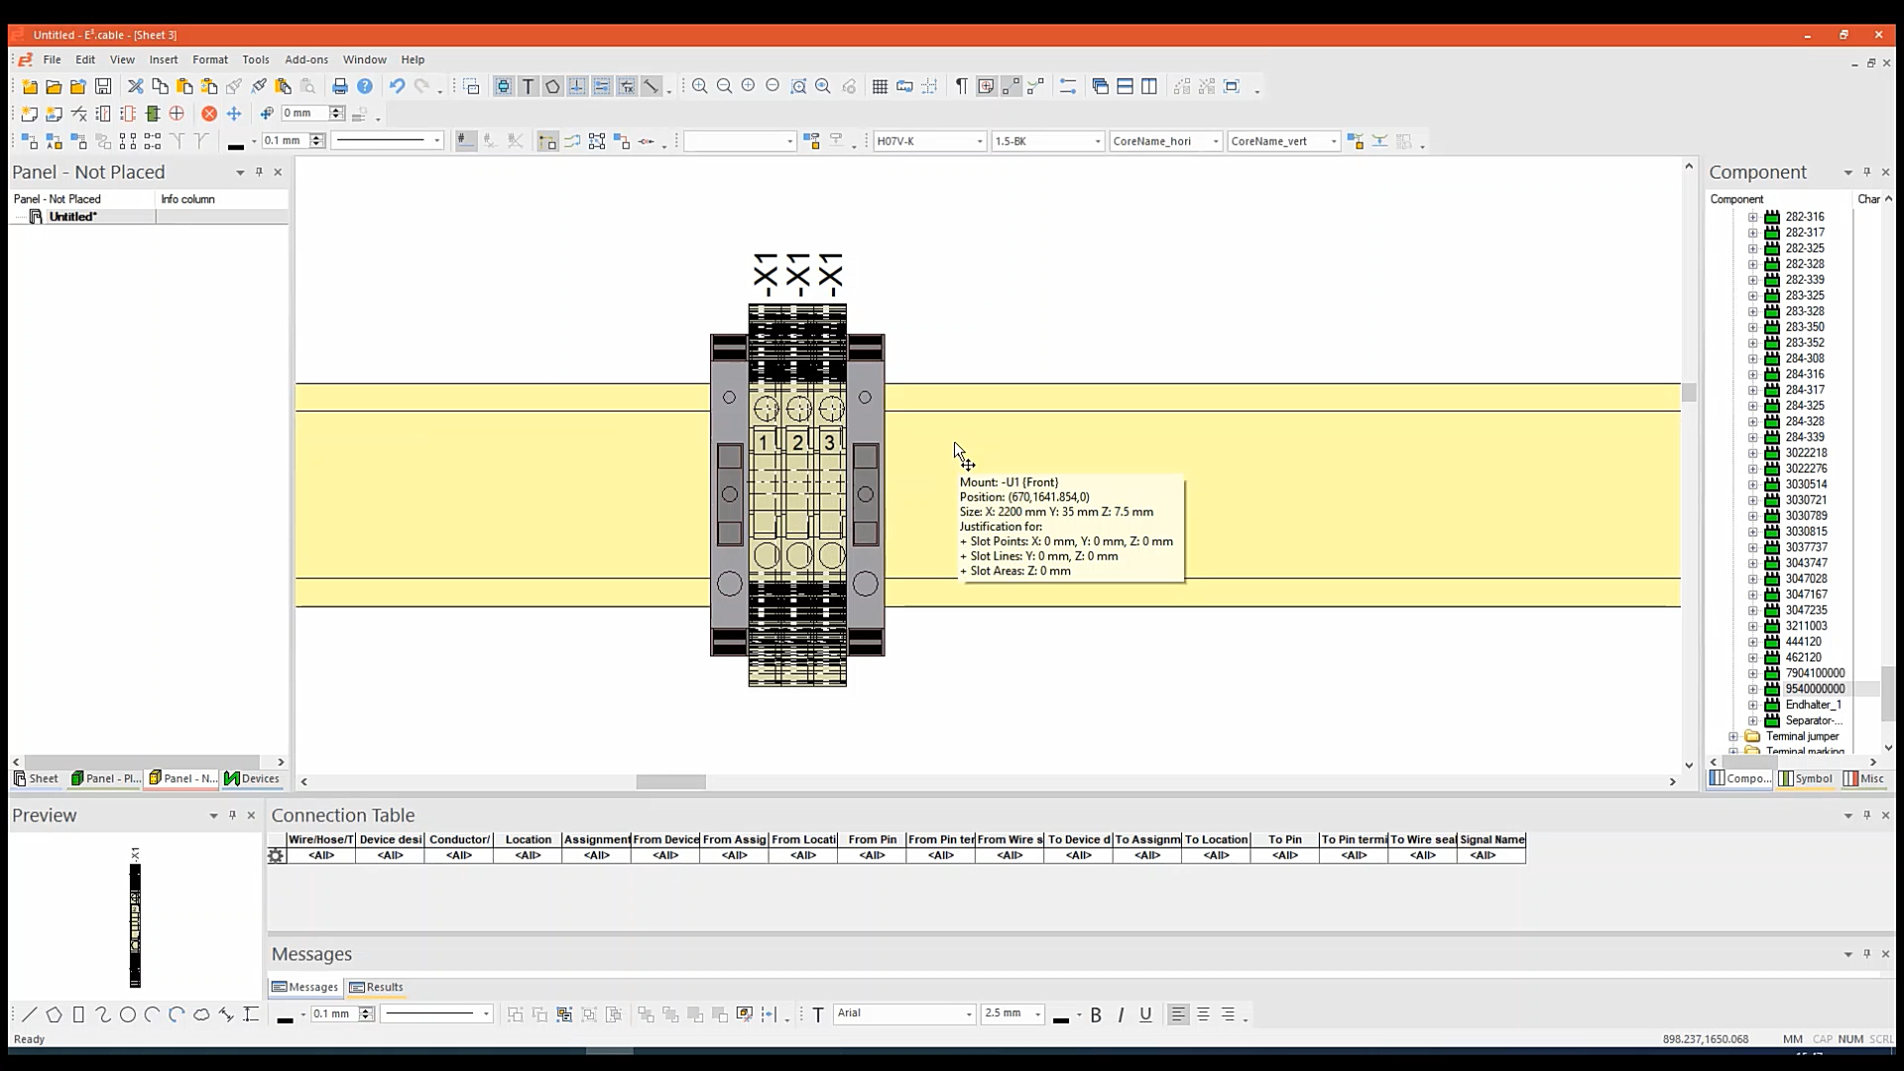Open the Format menu
Image resolution: width=1904 pixels, height=1071 pixels.
click(x=209, y=59)
